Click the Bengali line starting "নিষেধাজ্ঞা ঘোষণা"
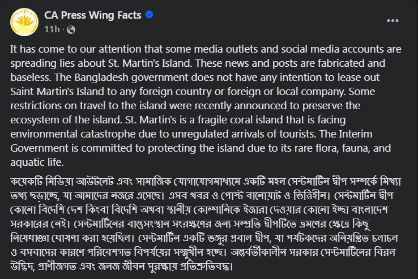418x279 pixels. click(x=204, y=238)
